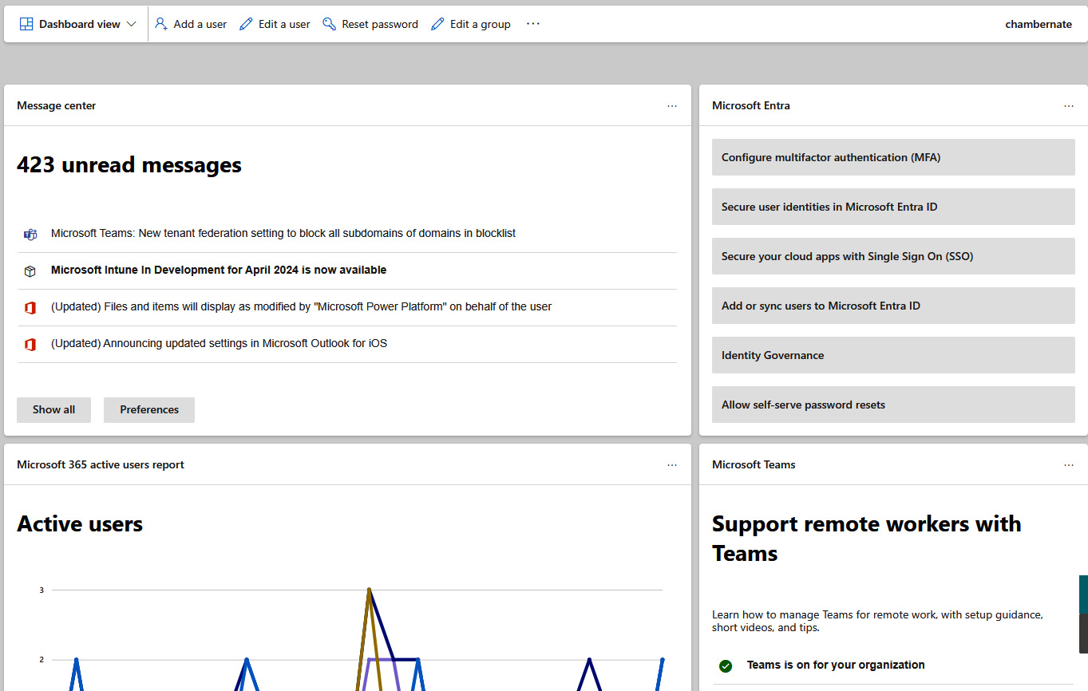Click the teal tab on the right edge
The height and width of the screenshot is (691, 1088).
pyautogui.click(x=1083, y=594)
